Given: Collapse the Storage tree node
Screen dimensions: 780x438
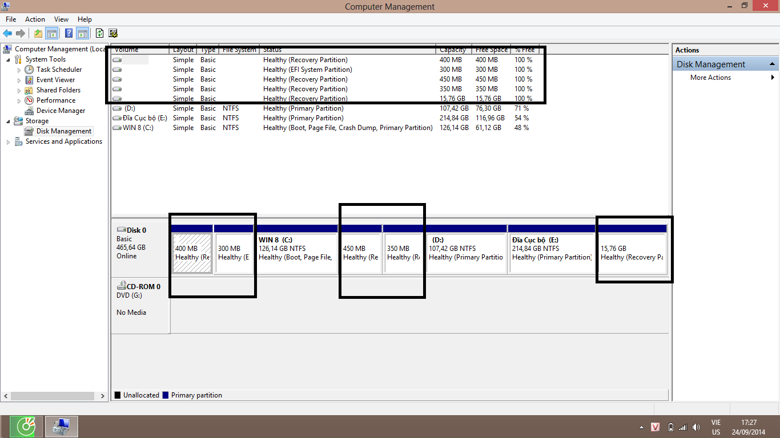Looking at the screenshot, I should [x=8, y=121].
